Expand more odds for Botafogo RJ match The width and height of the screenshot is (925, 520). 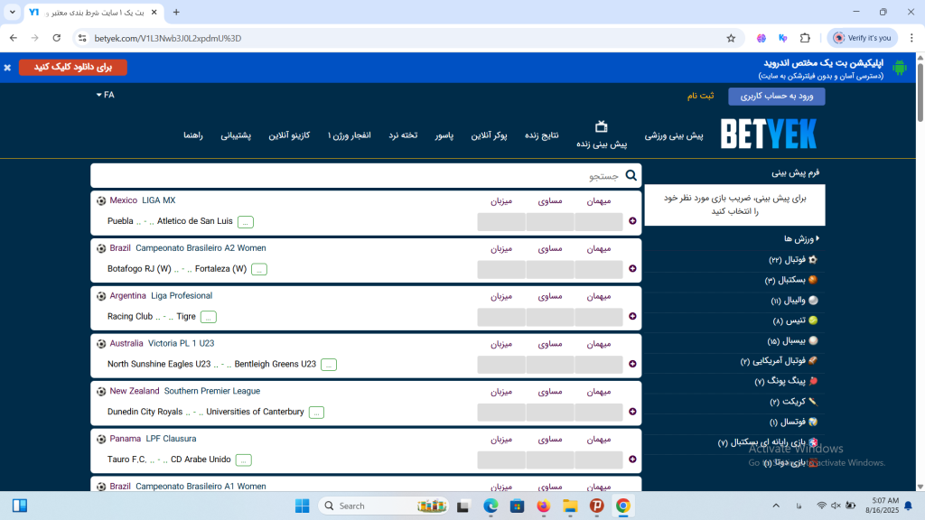(x=632, y=269)
